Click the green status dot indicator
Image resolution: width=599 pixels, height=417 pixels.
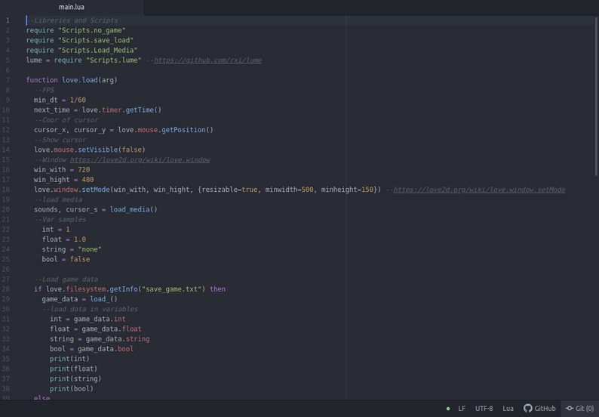pyautogui.click(x=447, y=409)
